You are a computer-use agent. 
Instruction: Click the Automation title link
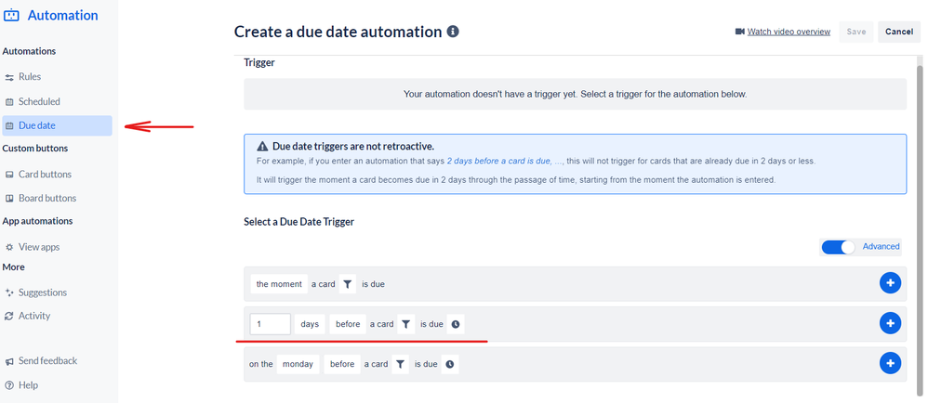pyautogui.click(x=62, y=16)
